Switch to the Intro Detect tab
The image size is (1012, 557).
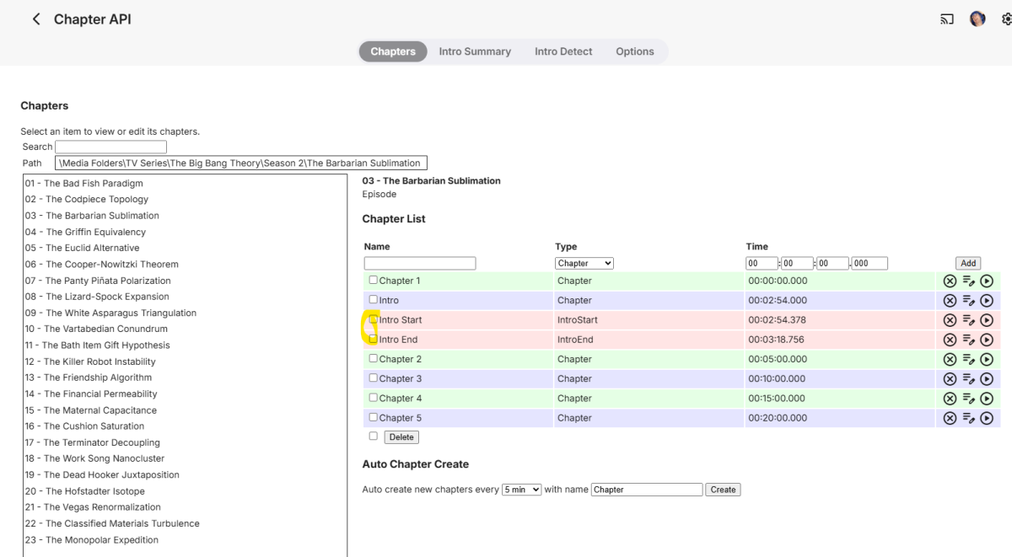pyautogui.click(x=563, y=51)
